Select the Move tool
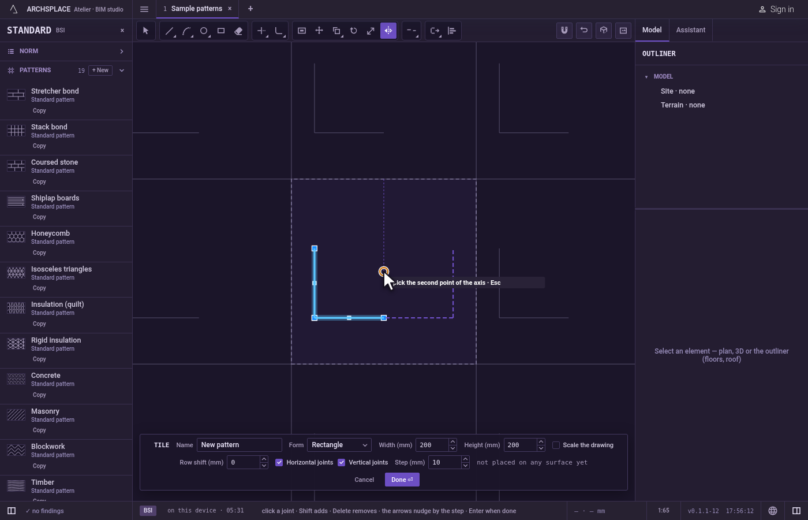Screen dimensions: 808x520 (319, 31)
